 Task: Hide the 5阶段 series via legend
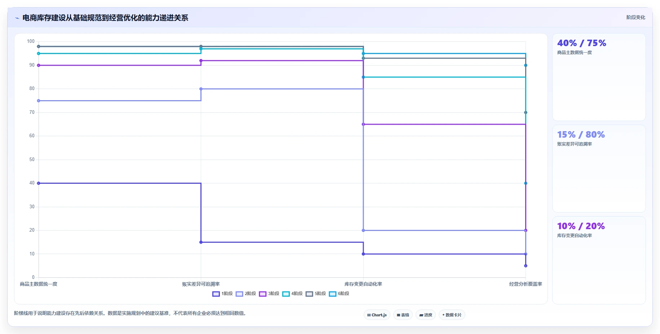coord(316,294)
